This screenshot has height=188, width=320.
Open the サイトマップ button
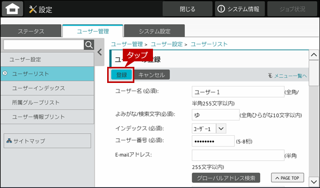click(47, 141)
